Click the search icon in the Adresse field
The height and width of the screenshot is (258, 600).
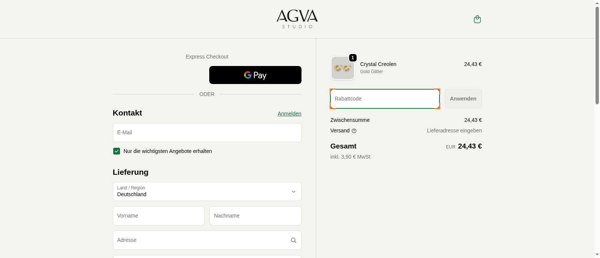[293, 240]
